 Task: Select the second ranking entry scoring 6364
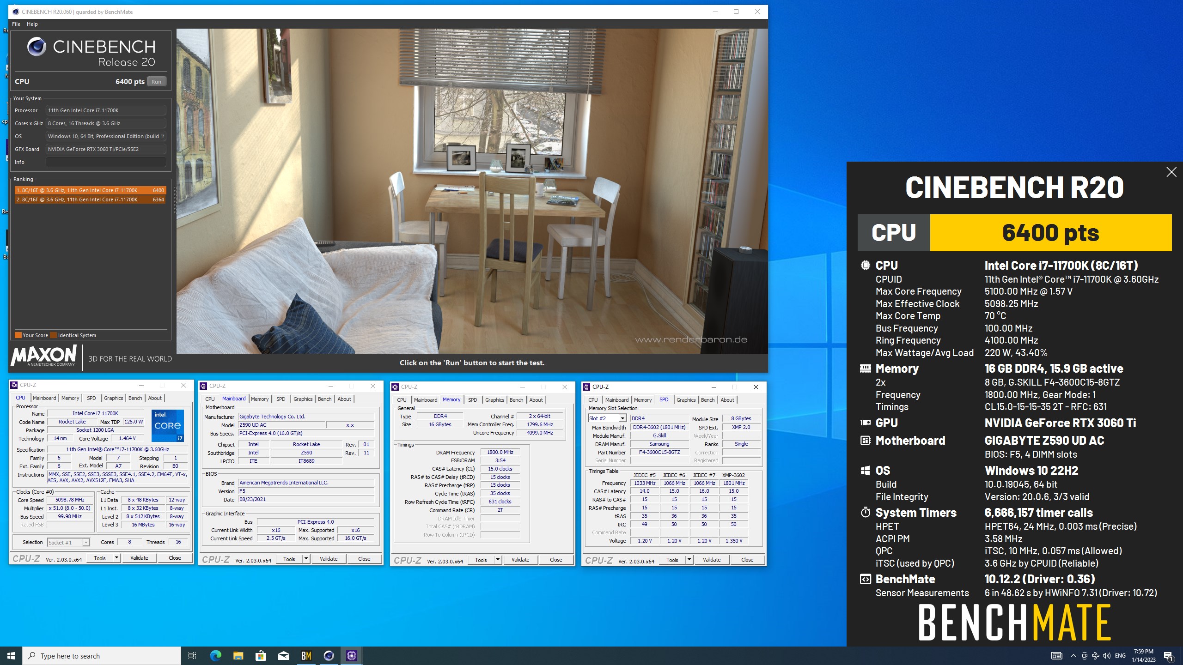coord(90,199)
